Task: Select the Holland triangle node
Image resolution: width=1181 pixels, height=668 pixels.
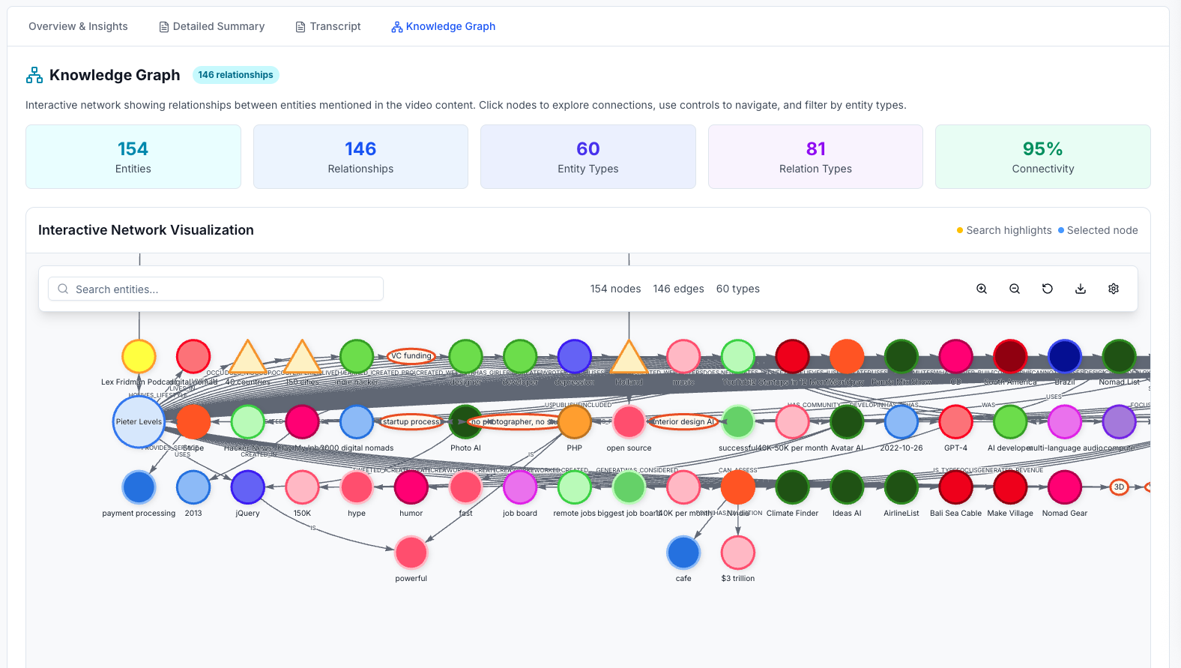Action: [629, 358]
